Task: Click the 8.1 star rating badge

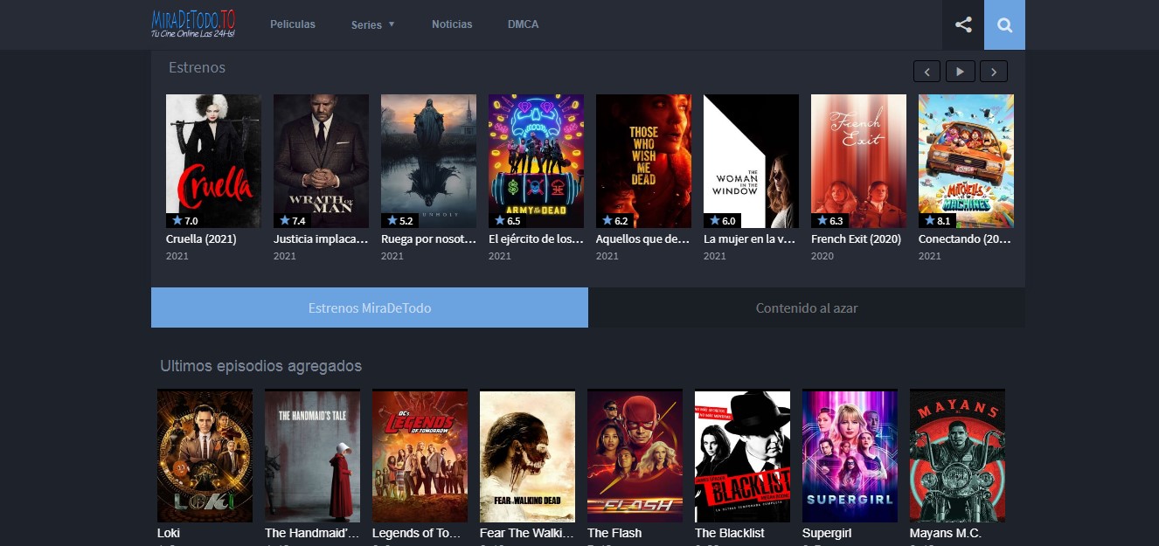Action: pyautogui.click(x=937, y=221)
